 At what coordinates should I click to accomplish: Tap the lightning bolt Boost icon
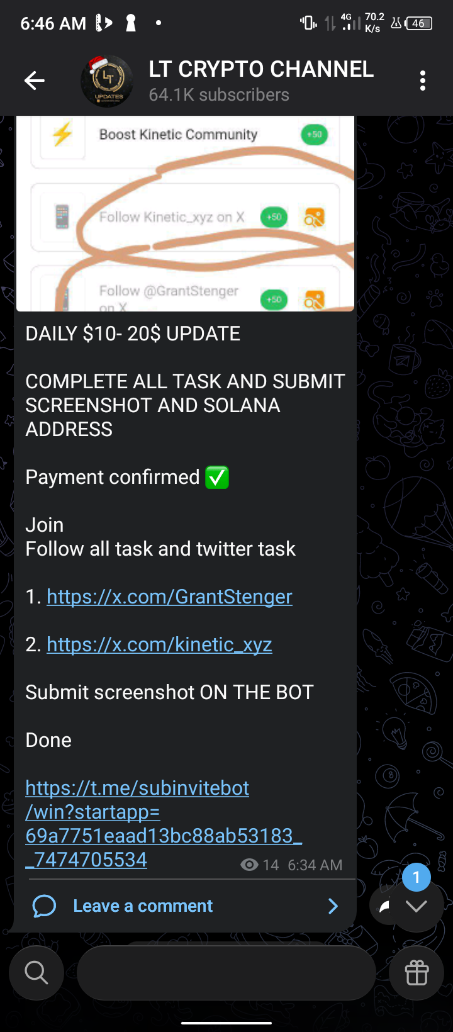[x=62, y=134]
